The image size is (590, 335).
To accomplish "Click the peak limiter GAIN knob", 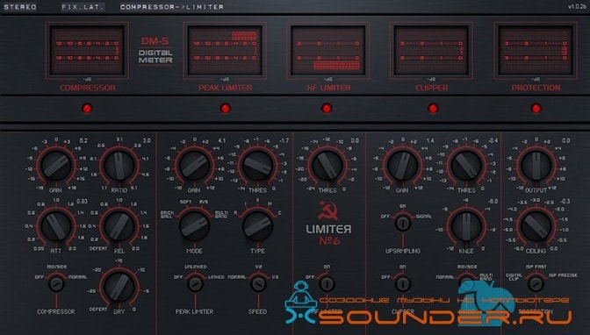I will tap(194, 166).
